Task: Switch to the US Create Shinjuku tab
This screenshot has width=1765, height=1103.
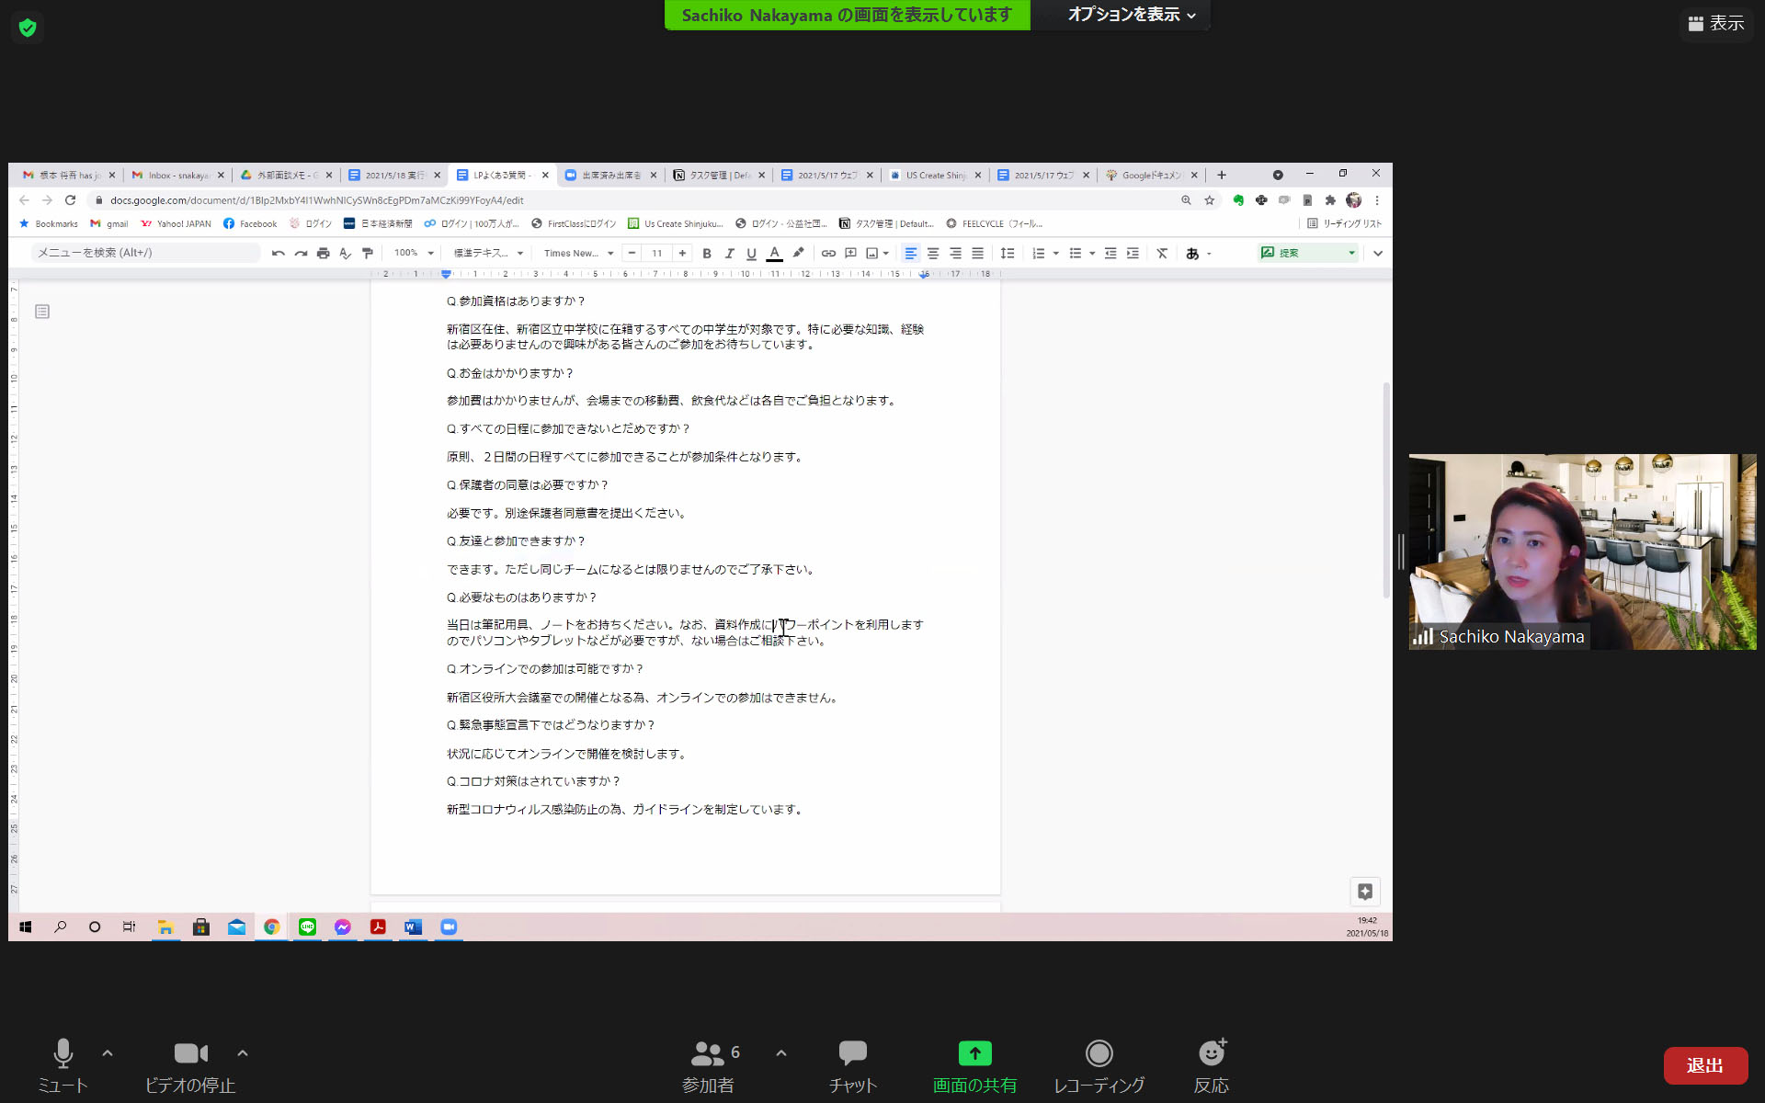Action: pyautogui.click(x=935, y=175)
